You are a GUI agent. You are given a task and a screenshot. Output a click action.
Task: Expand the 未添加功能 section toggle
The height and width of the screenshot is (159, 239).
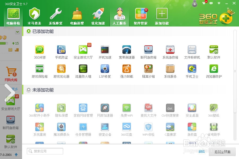click(28, 90)
